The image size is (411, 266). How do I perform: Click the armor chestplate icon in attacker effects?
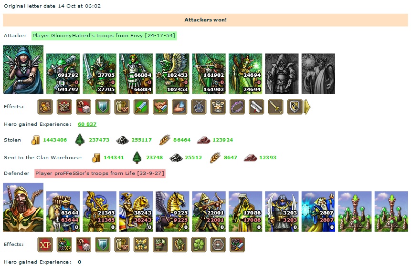pos(218,107)
